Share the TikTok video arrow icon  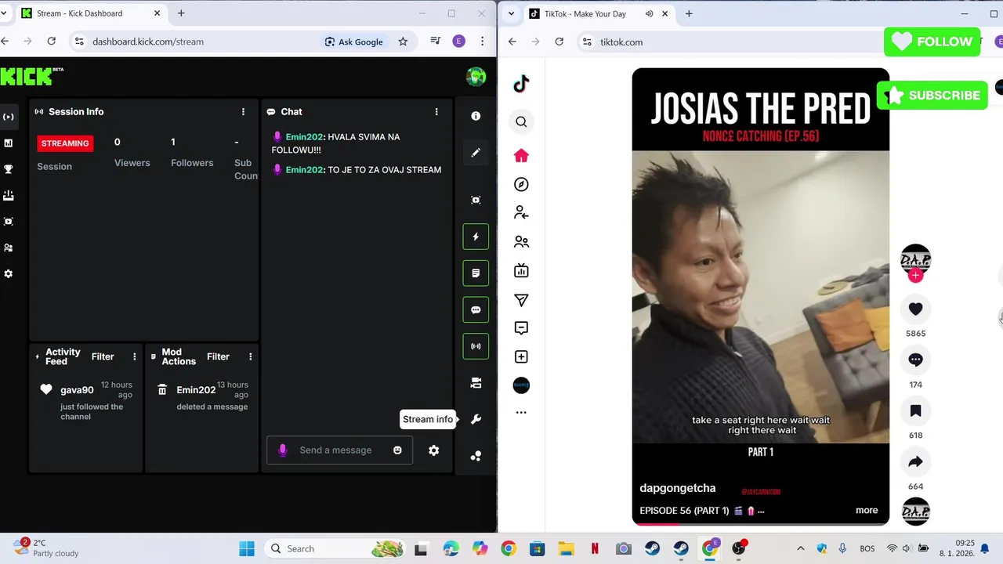(915, 462)
